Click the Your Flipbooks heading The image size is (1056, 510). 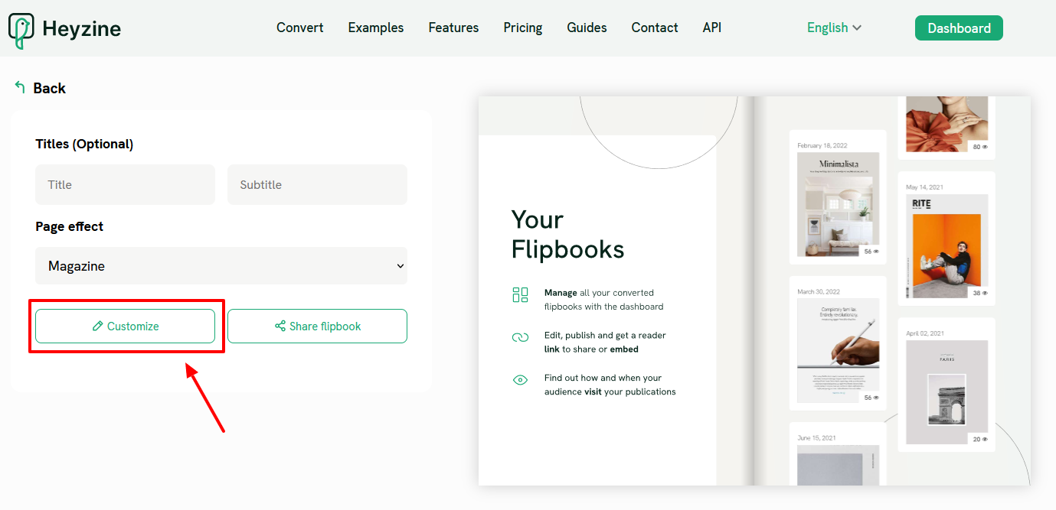[567, 234]
